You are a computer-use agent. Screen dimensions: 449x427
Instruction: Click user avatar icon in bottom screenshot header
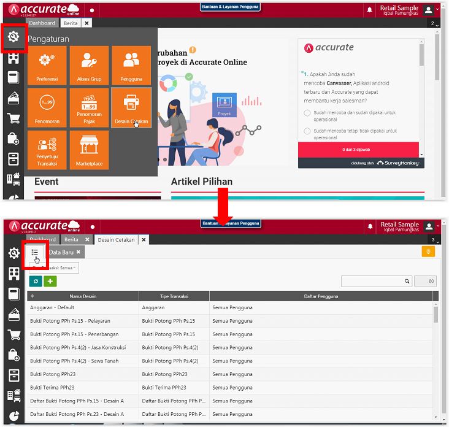429,226
